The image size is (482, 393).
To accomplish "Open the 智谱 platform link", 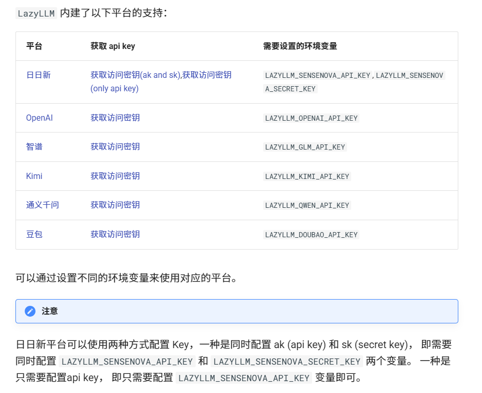I will pos(34,146).
